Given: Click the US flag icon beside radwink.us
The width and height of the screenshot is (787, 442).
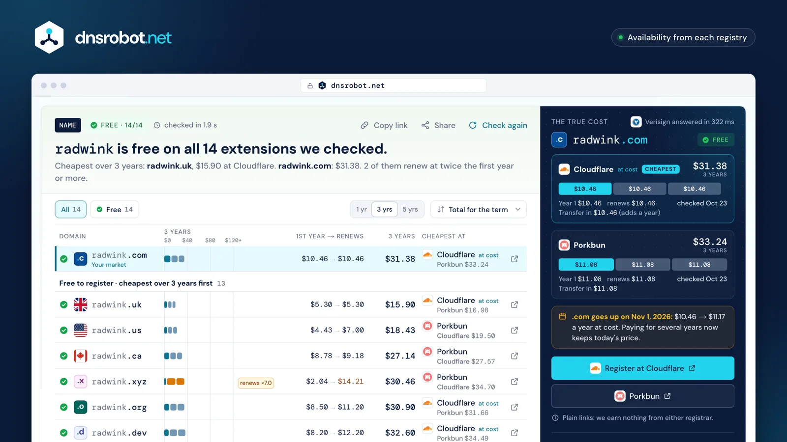Looking at the screenshot, I should (x=81, y=330).
